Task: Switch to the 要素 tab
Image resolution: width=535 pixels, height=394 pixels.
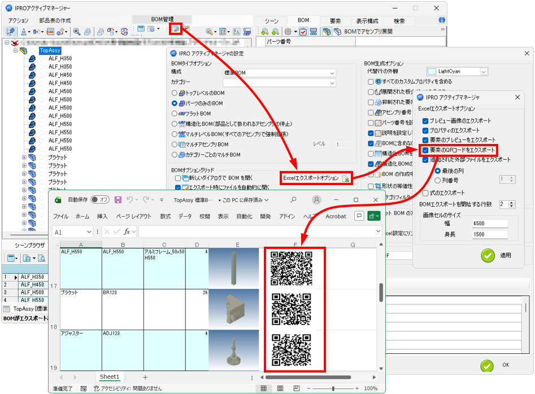Action: pyautogui.click(x=335, y=21)
